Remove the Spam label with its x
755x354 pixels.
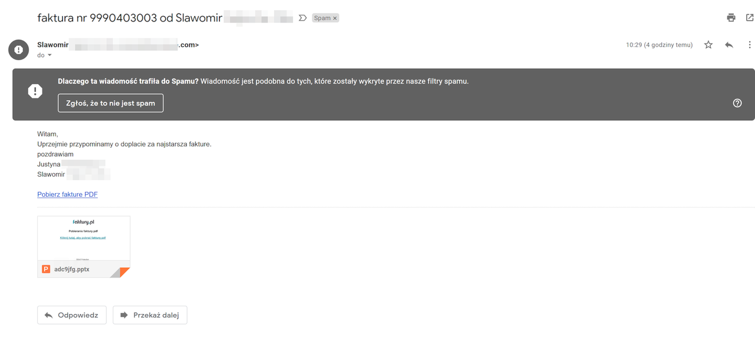(x=335, y=18)
